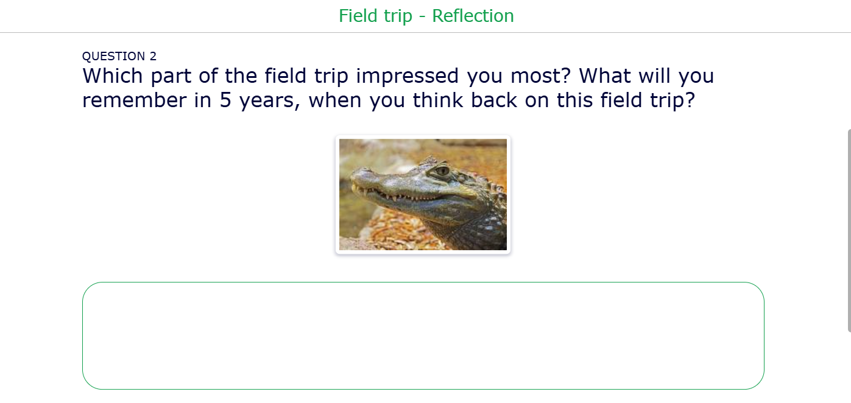Click the crocodile's eye in the photo
This screenshot has height=403, width=851.
[442, 170]
